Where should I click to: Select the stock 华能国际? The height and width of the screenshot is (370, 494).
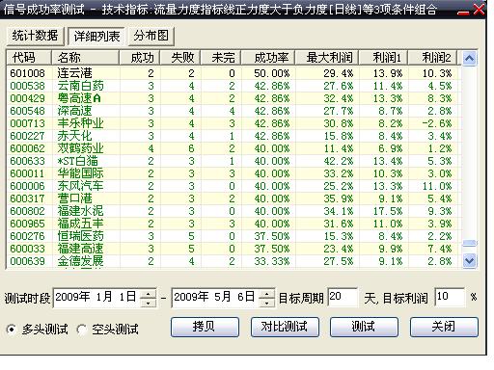click(80, 173)
